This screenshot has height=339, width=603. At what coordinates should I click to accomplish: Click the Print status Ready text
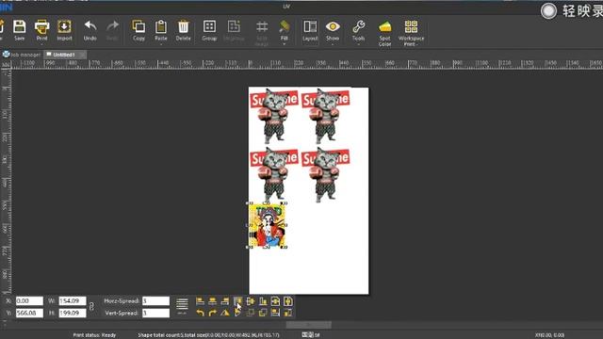tap(94, 335)
